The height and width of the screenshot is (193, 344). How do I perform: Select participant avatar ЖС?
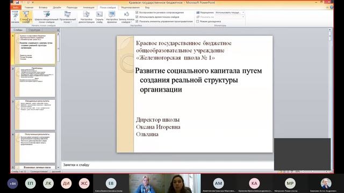tap(84, 183)
